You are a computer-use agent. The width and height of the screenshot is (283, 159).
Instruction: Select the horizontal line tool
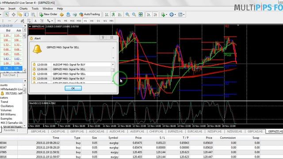click(9, 21)
